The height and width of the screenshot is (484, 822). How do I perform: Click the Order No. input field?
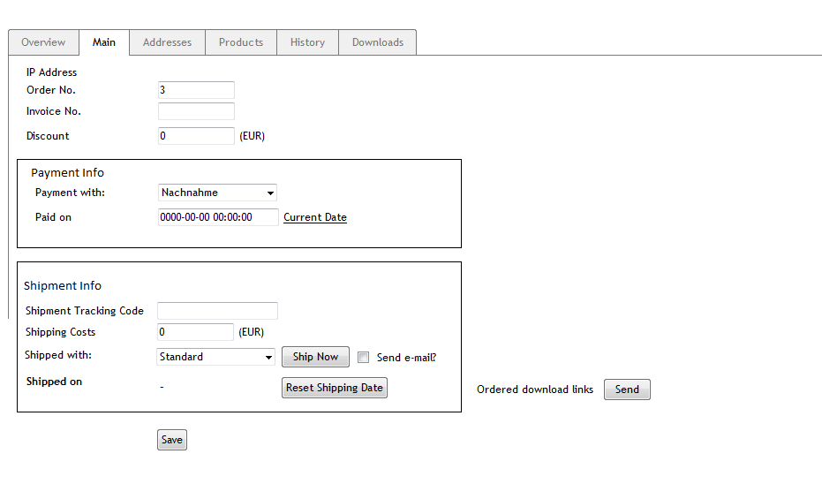coord(196,90)
